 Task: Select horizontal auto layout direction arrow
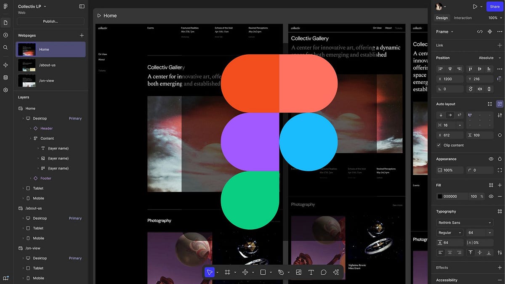450,115
